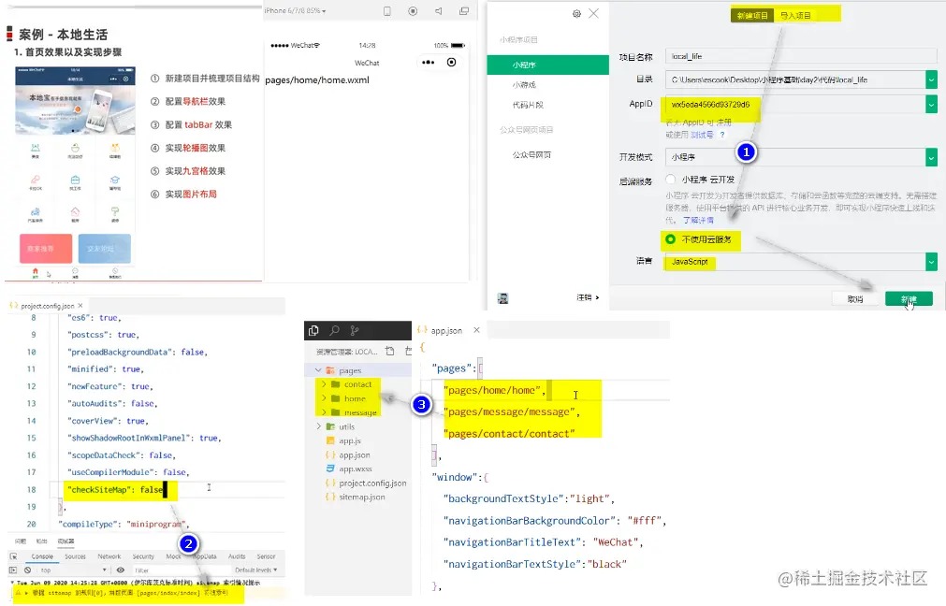Toggle console sidebar icon in devtools
Viewport: 946px width, 606px height.
click(13, 570)
